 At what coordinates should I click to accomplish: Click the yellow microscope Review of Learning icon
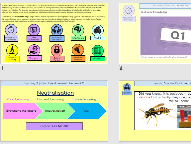tap(12, 50)
